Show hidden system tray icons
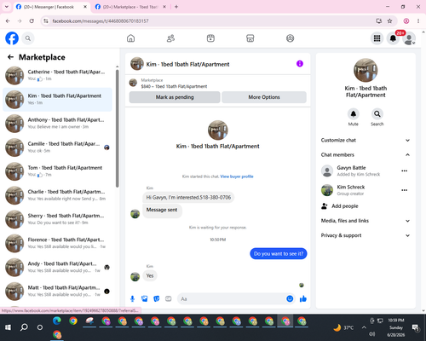This screenshot has height=341, width=426. click(x=364, y=327)
